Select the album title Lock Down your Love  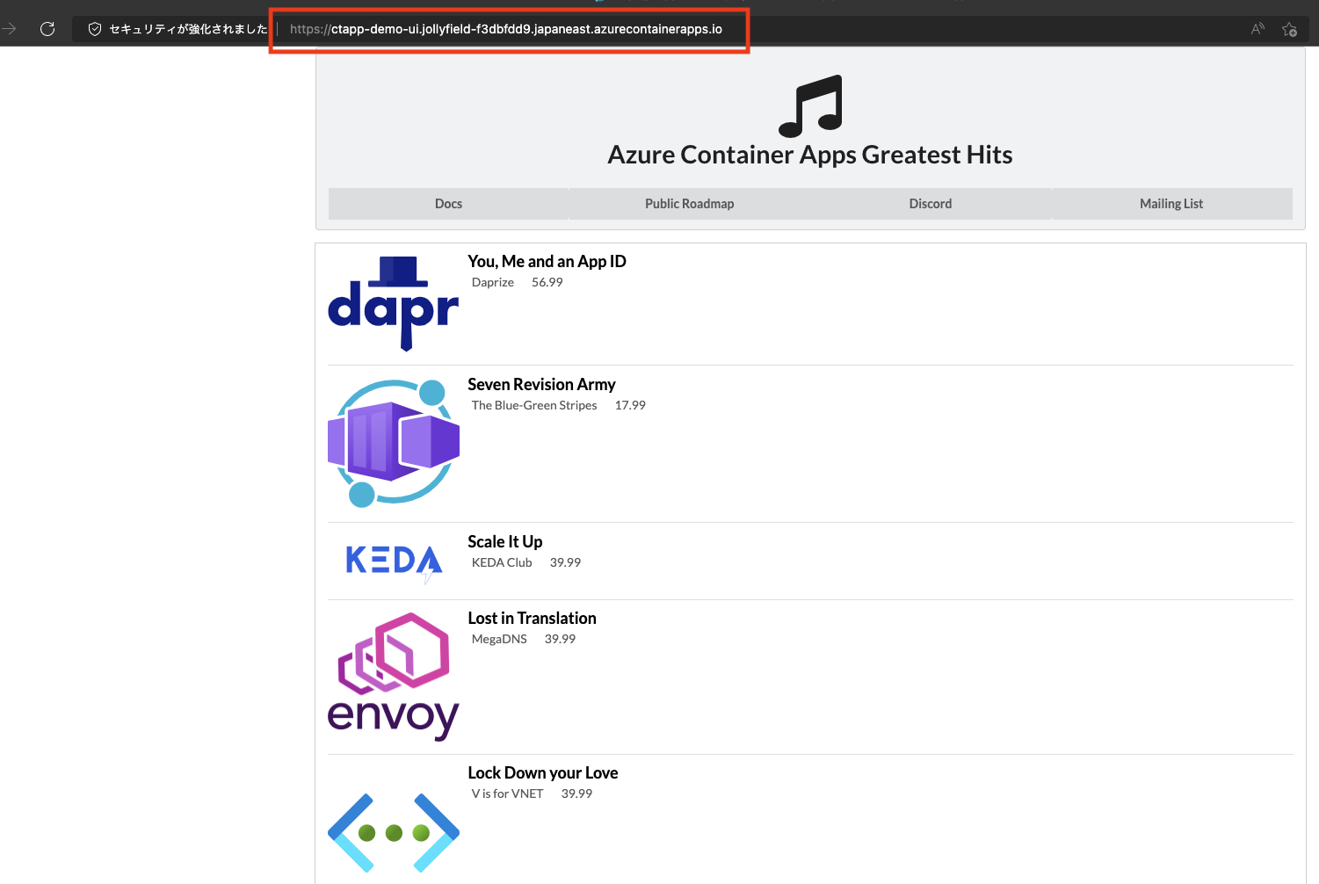pyautogui.click(x=543, y=772)
